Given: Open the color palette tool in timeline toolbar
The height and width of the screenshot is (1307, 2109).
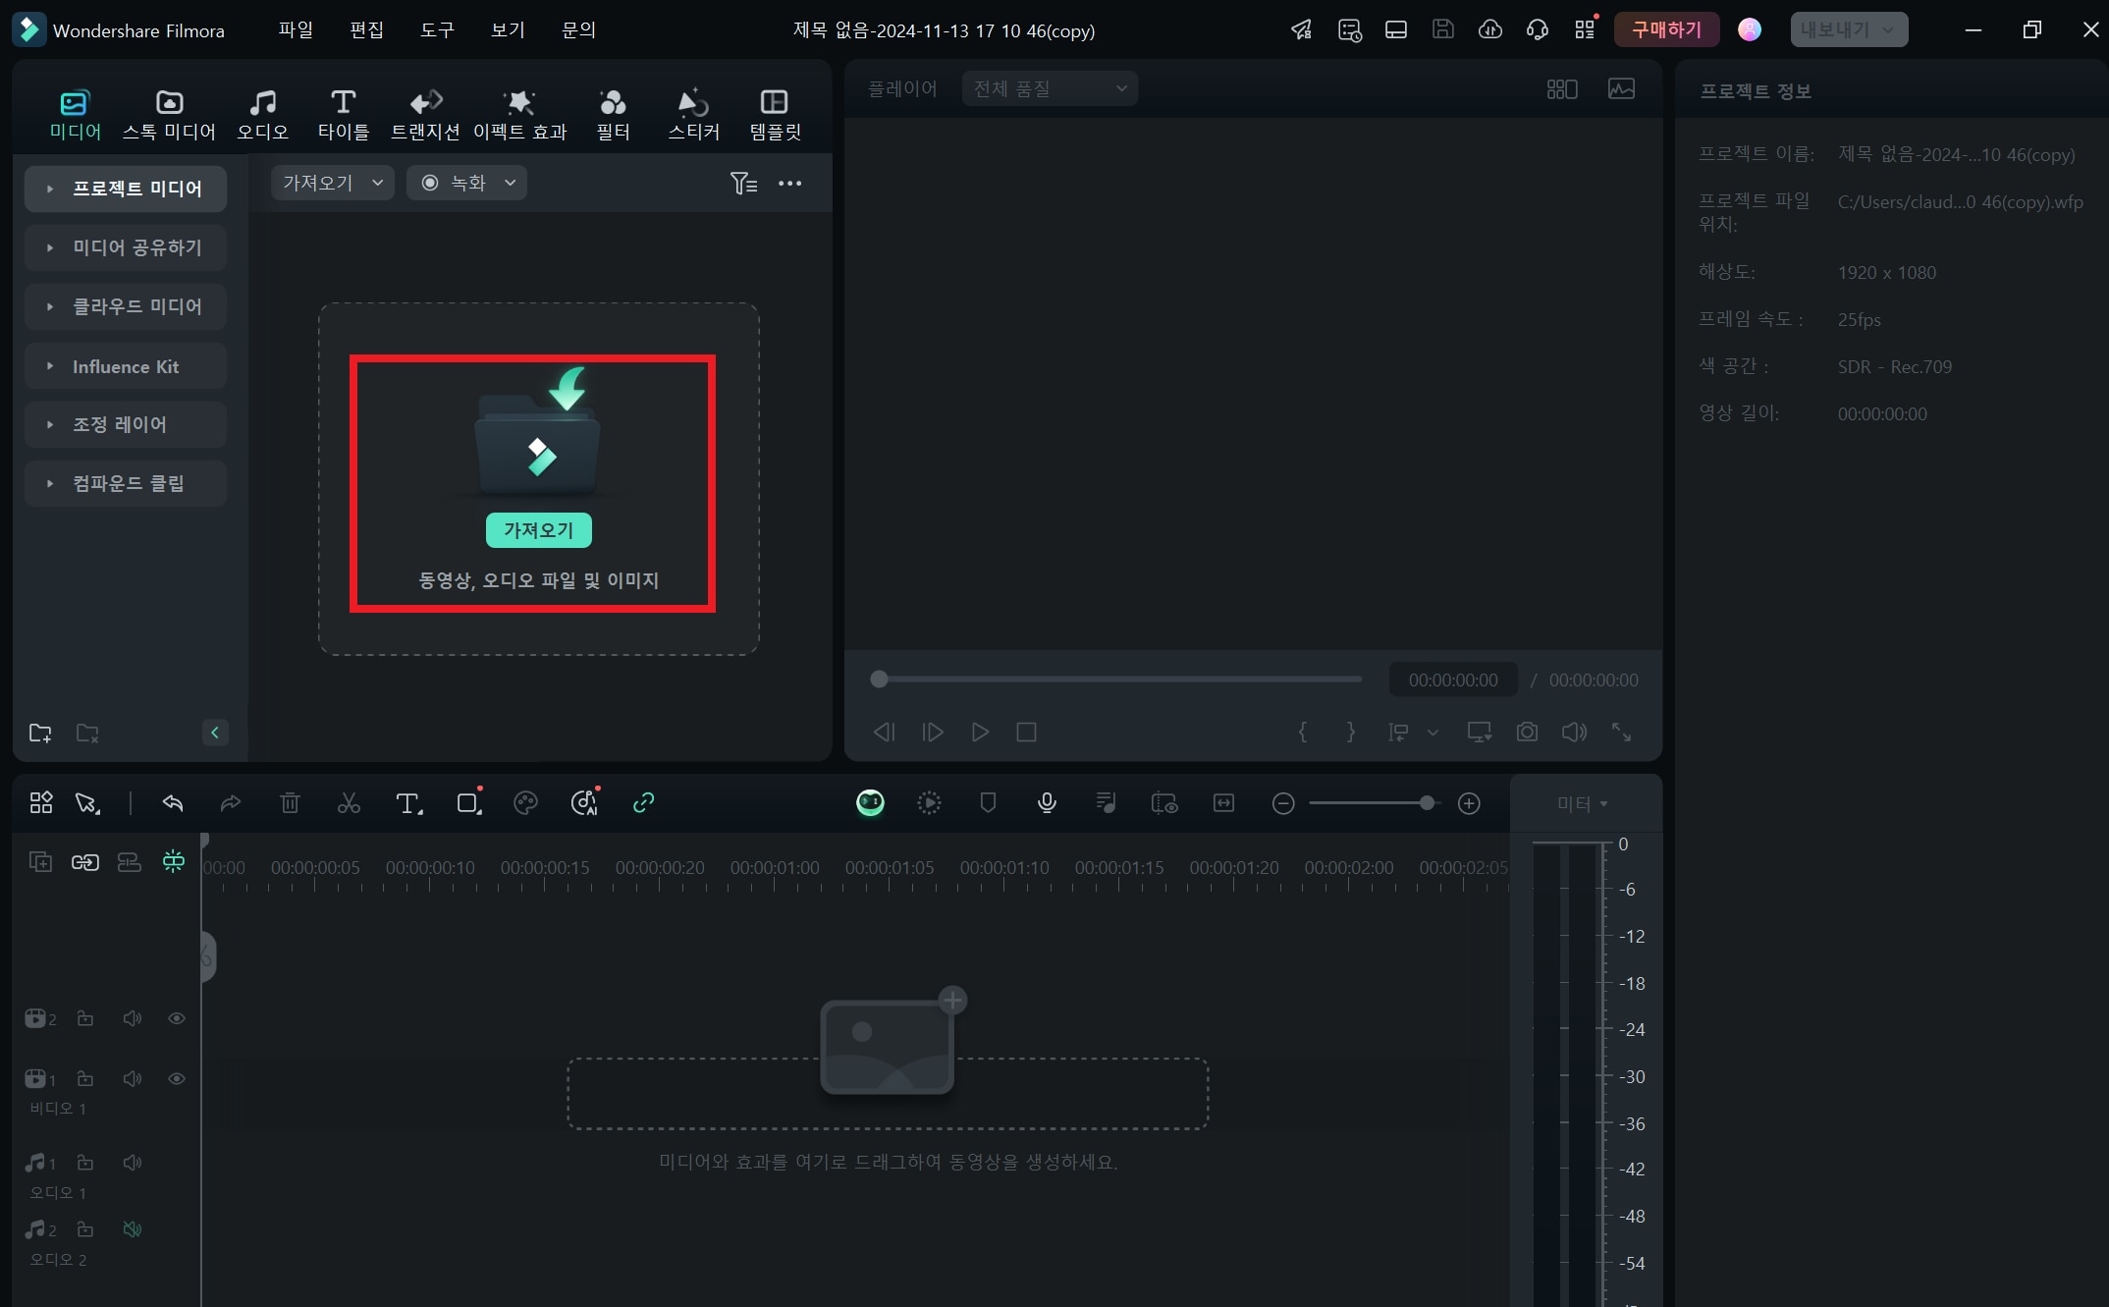Looking at the screenshot, I should [526, 803].
